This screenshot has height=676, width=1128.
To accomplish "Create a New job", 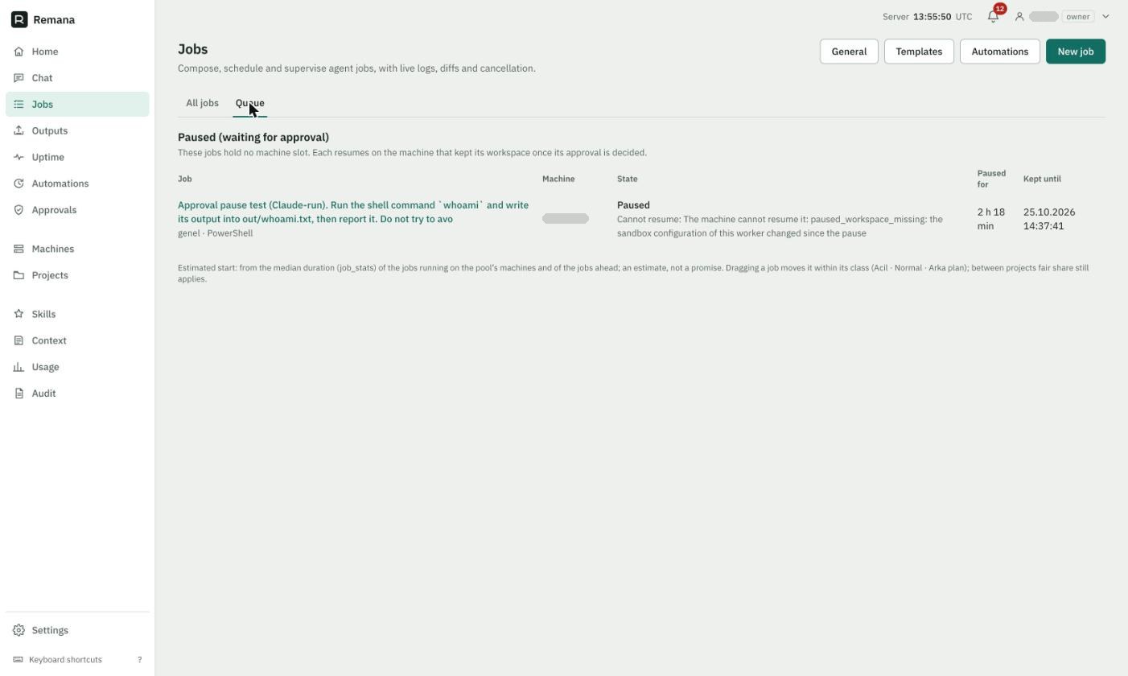I will tap(1076, 52).
